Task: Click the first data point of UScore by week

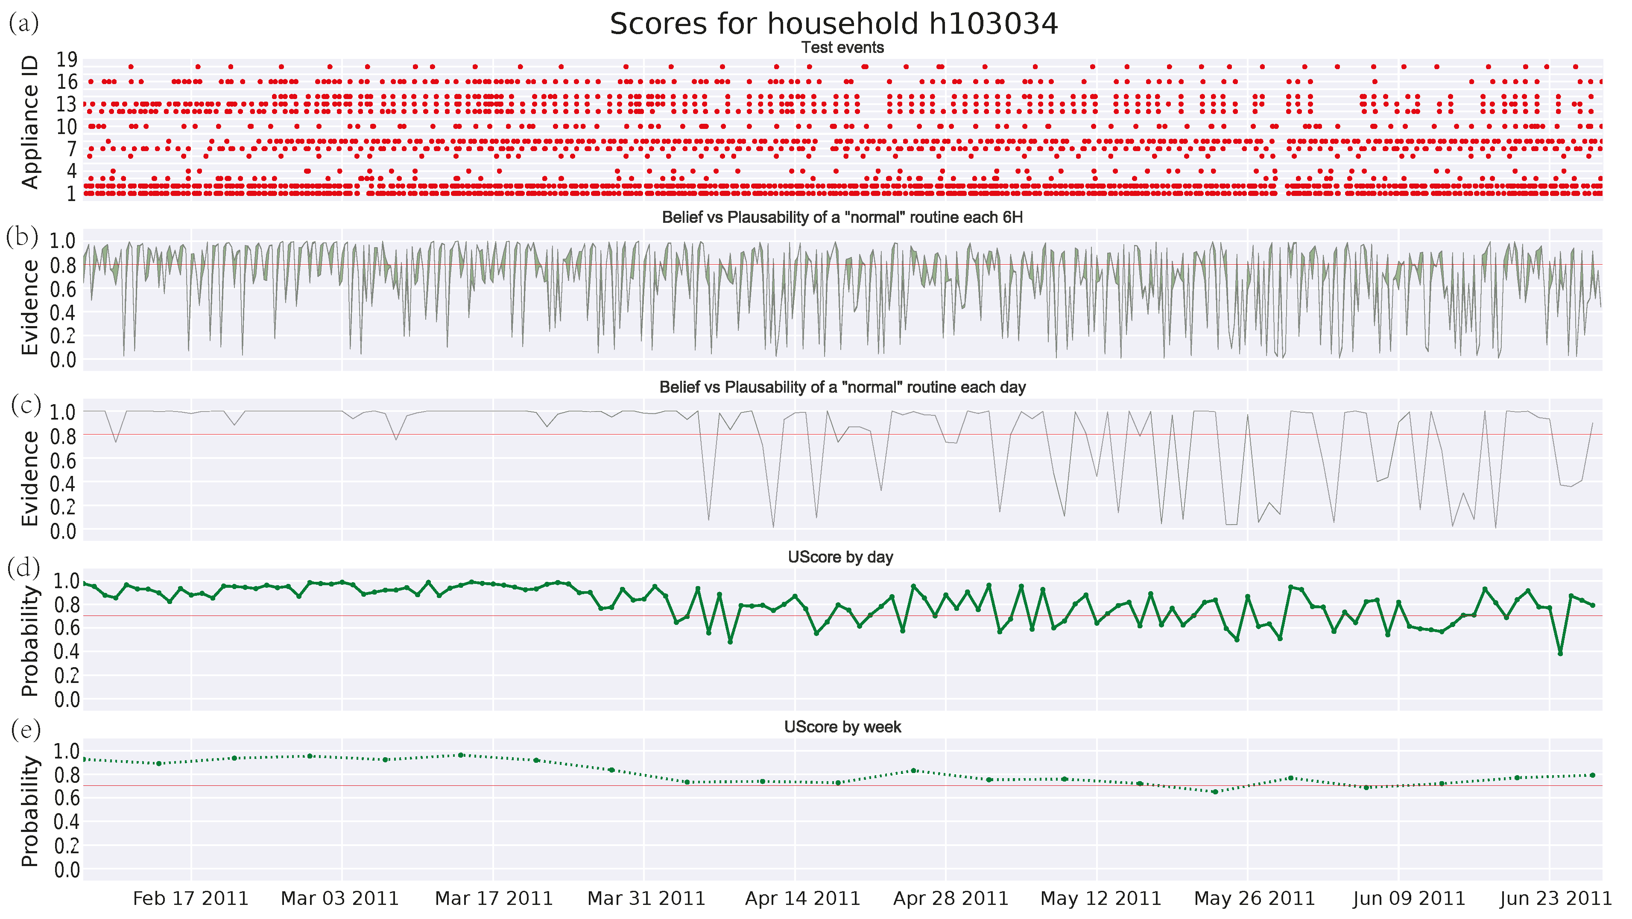Action: tap(84, 759)
